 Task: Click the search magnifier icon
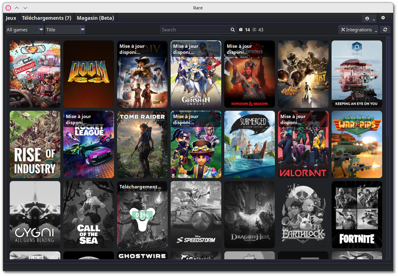[x=233, y=30]
